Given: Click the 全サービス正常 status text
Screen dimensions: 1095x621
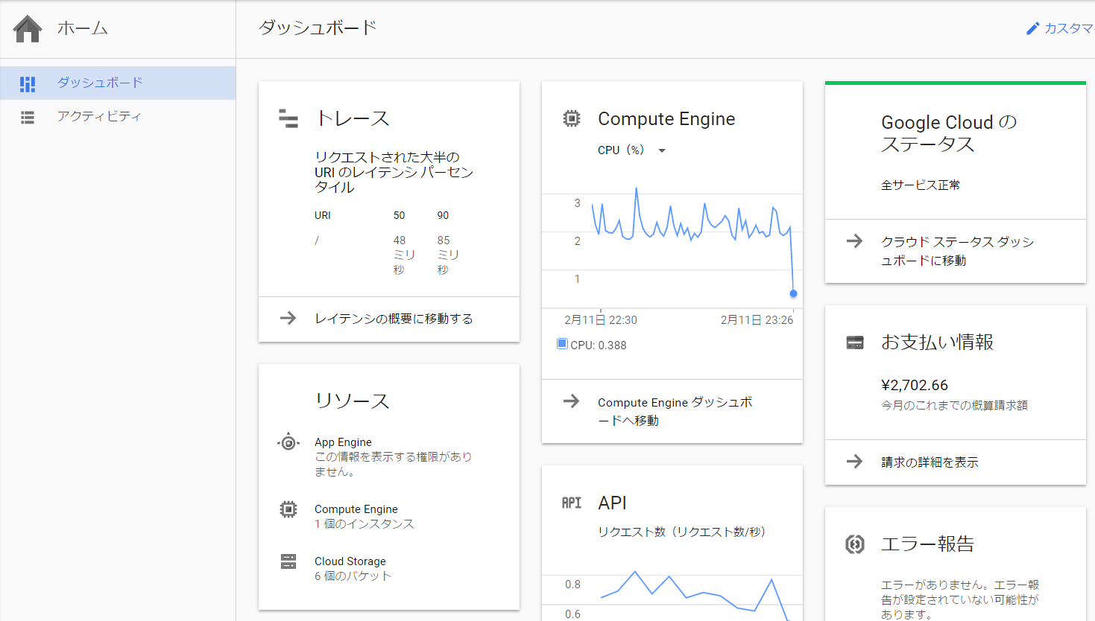Looking at the screenshot, I should 921,185.
